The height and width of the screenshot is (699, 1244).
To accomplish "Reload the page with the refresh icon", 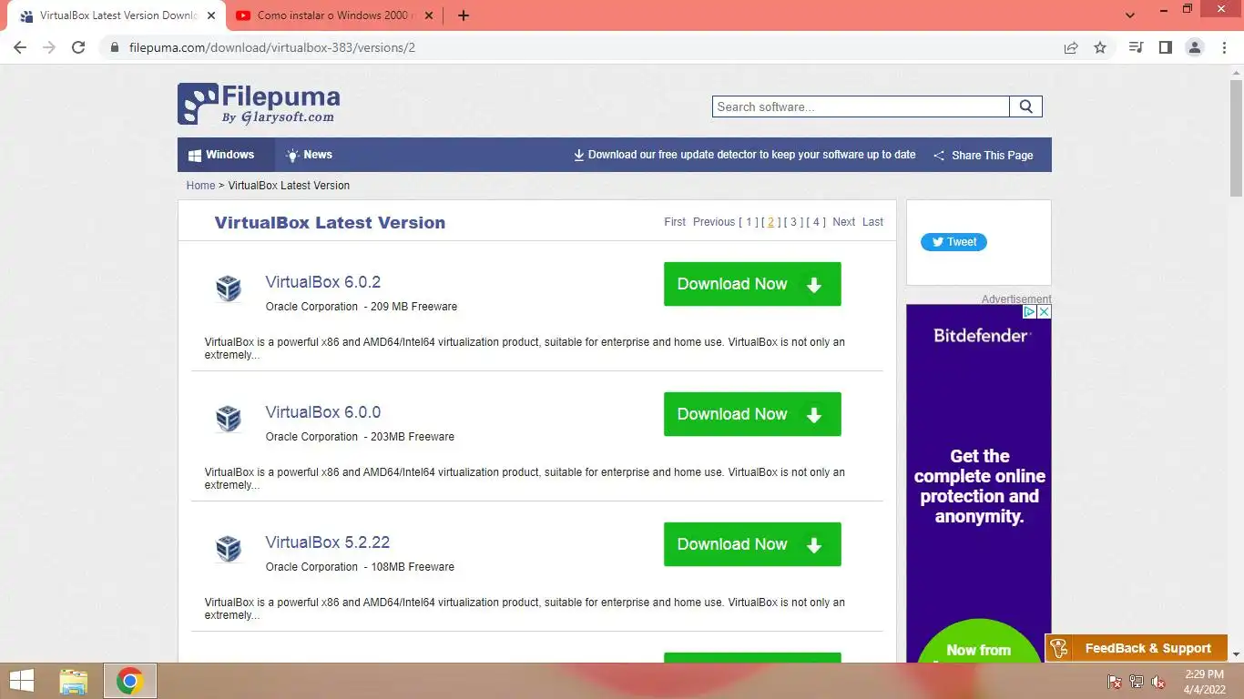I will coord(78,47).
